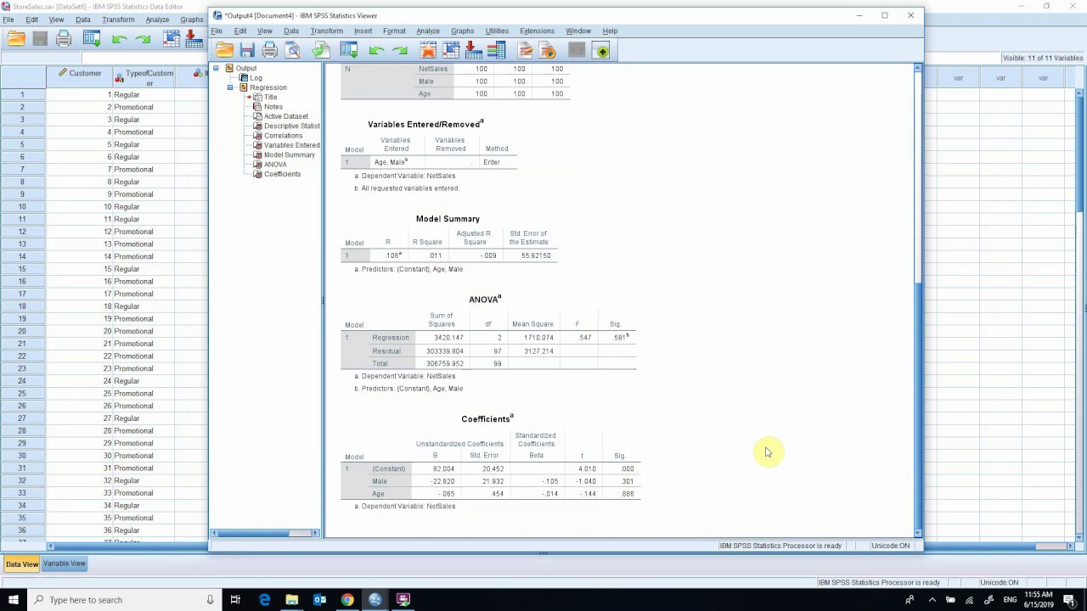
Task: Select Correlations in outline tree
Action: coord(283,136)
